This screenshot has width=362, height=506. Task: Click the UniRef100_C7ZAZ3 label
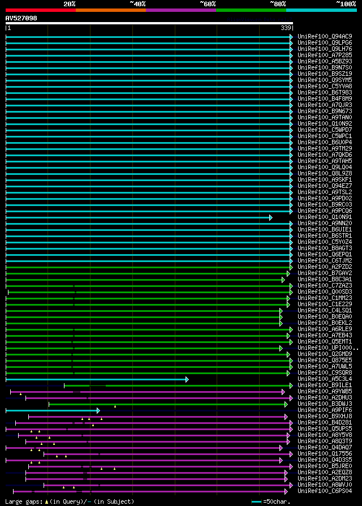[325, 286]
